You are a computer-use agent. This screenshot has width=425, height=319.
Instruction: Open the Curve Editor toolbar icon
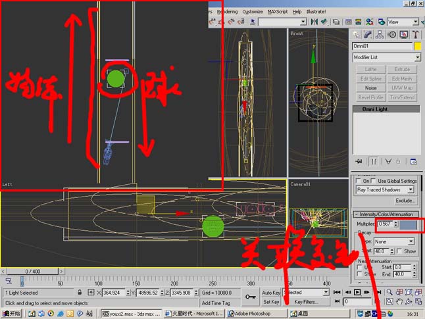(x=349, y=22)
